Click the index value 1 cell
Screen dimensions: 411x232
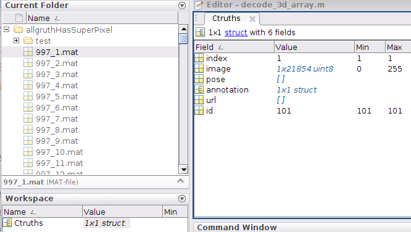click(279, 58)
